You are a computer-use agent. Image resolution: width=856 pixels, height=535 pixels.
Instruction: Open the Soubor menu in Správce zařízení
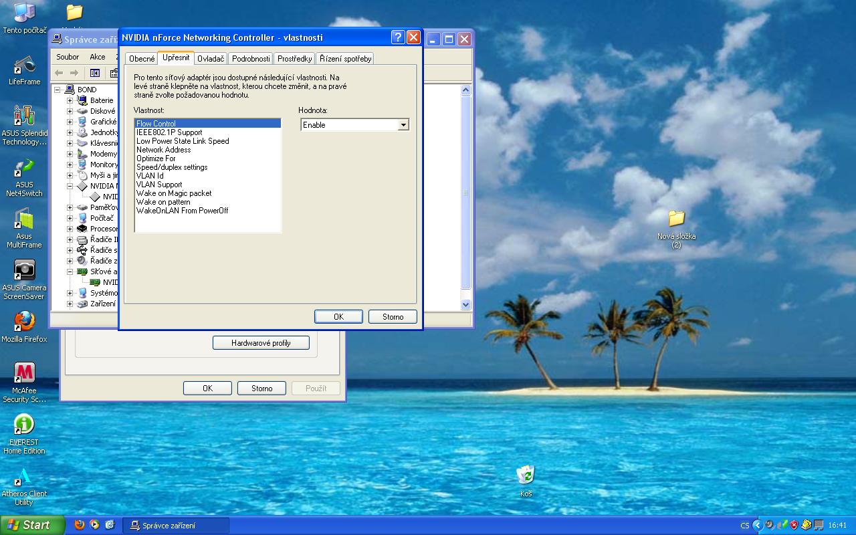click(x=68, y=57)
